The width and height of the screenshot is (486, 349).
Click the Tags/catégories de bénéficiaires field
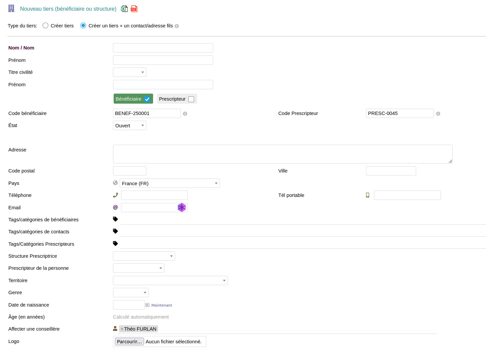[x=301, y=220]
